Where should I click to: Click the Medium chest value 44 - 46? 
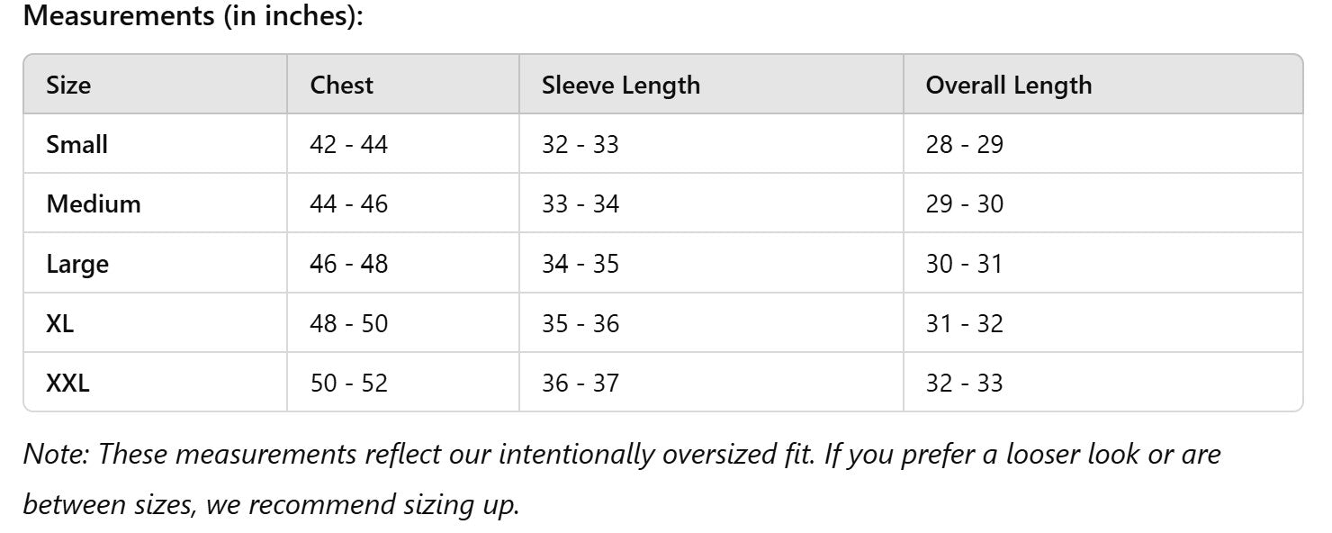tap(348, 203)
